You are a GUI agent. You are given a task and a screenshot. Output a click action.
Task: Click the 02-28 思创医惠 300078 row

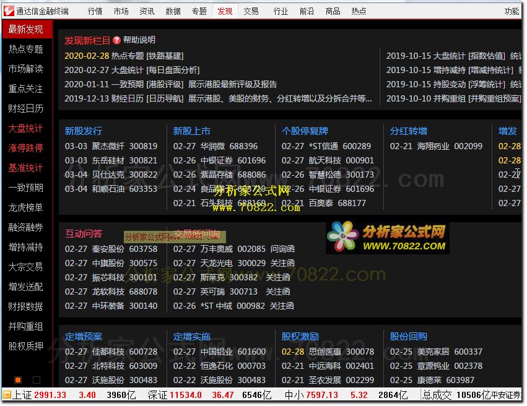pyautogui.click(x=328, y=352)
